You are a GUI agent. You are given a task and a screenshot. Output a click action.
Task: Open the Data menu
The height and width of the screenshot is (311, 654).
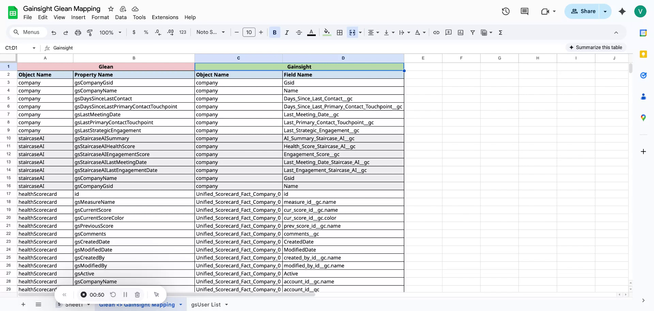click(121, 17)
